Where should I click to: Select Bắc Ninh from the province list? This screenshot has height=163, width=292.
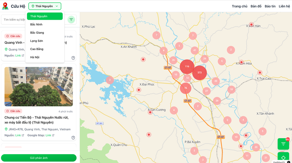point(36,25)
